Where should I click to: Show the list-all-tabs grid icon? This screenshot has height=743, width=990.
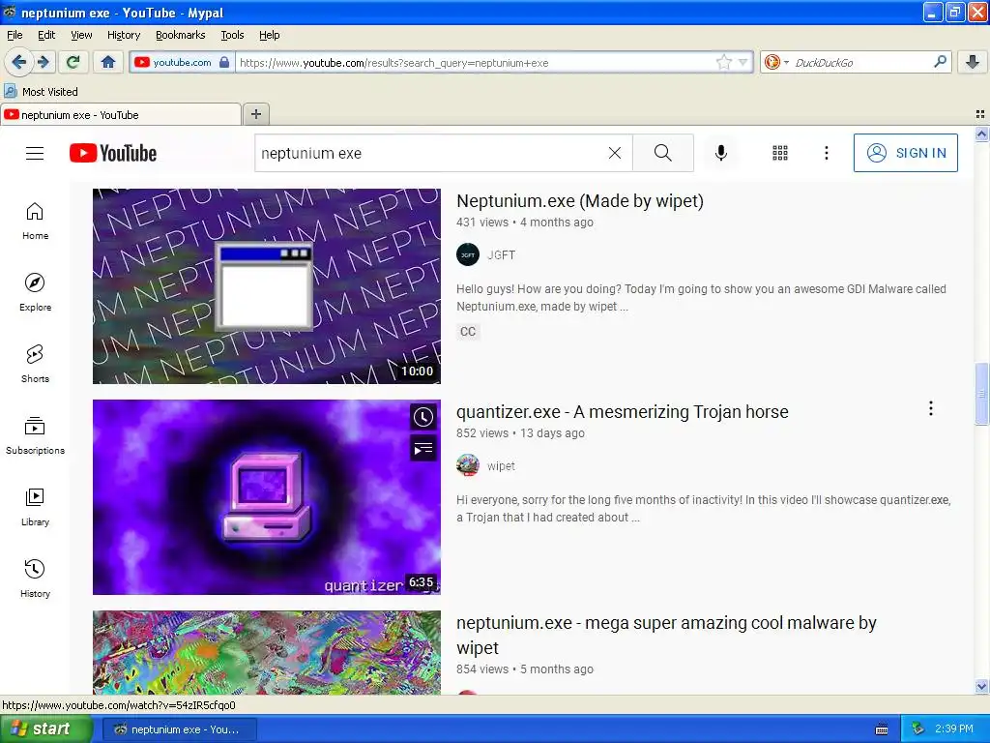tap(980, 114)
